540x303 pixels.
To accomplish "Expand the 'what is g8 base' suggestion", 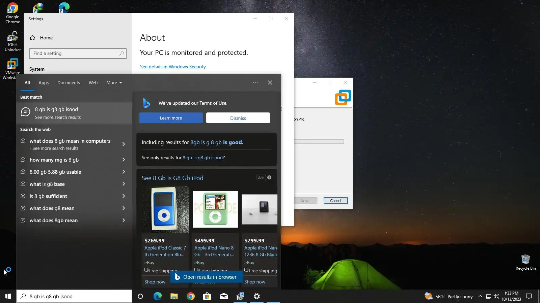I will (124, 184).
